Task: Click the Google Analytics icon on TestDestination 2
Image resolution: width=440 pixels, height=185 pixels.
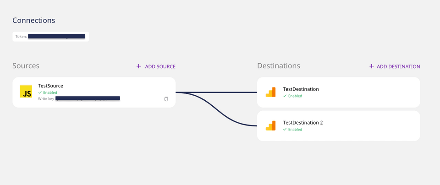Action: 270,125
